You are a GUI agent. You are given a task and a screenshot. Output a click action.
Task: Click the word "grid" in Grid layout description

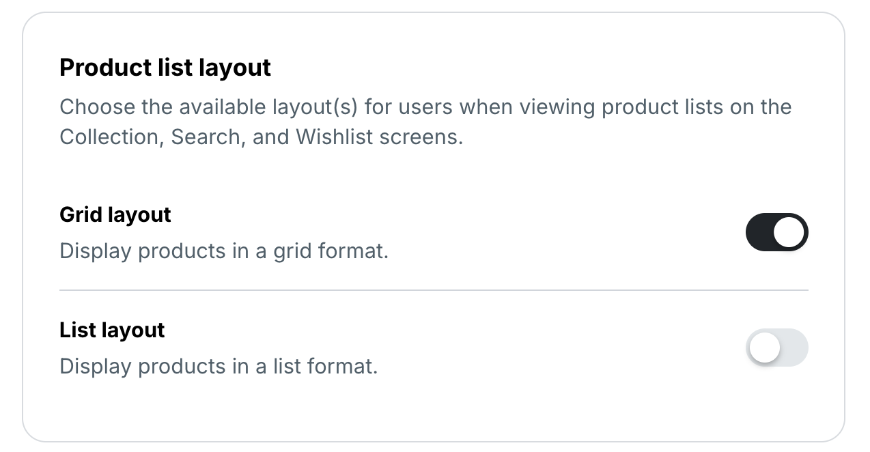[x=292, y=251]
